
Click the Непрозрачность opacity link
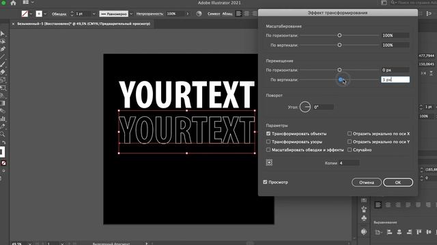point(150,14)
